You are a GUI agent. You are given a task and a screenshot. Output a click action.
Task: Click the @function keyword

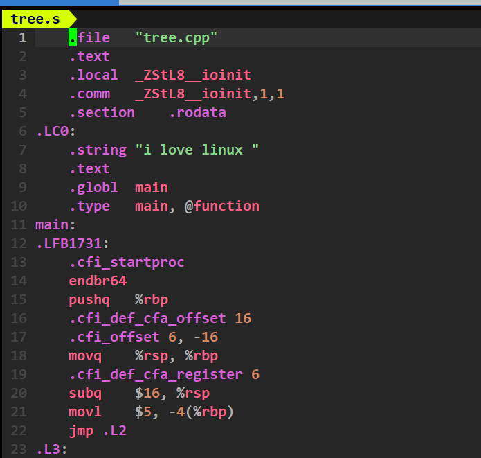click(x=221, y=206)
